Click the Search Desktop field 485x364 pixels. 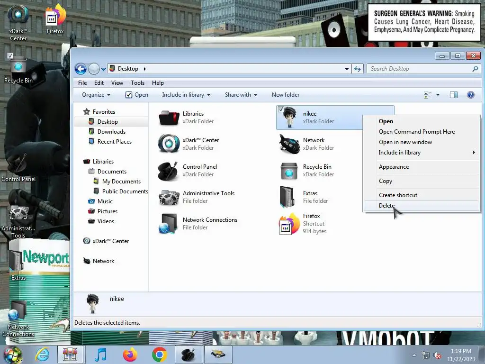coord(423,69)
